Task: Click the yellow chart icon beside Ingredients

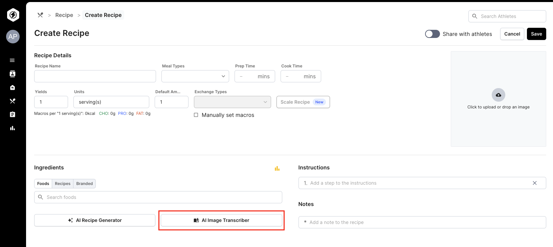Action: [x=277, y=168]
